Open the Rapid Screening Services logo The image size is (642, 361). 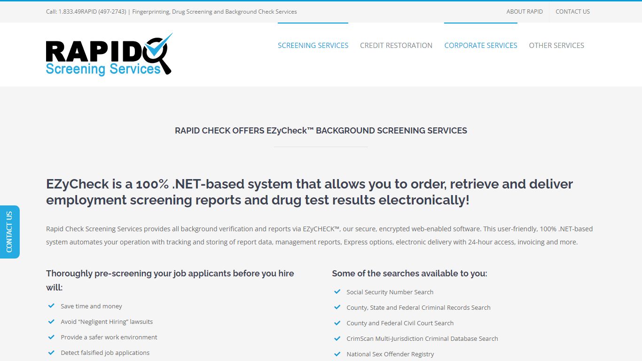pos(110,54)
